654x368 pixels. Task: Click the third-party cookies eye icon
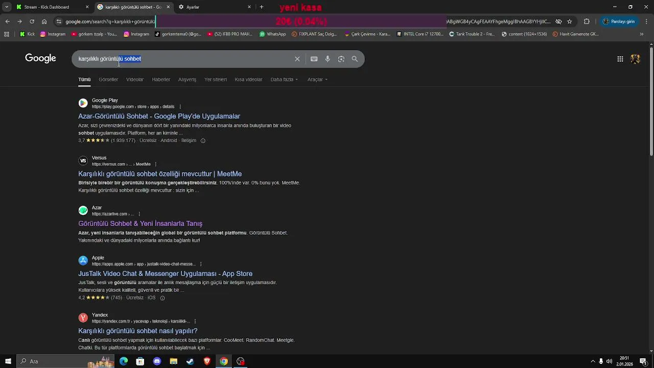pyautogui.click(x=558, y=21)
